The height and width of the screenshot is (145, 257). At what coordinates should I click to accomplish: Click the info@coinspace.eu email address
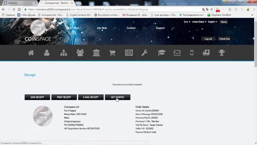(72, 121)
